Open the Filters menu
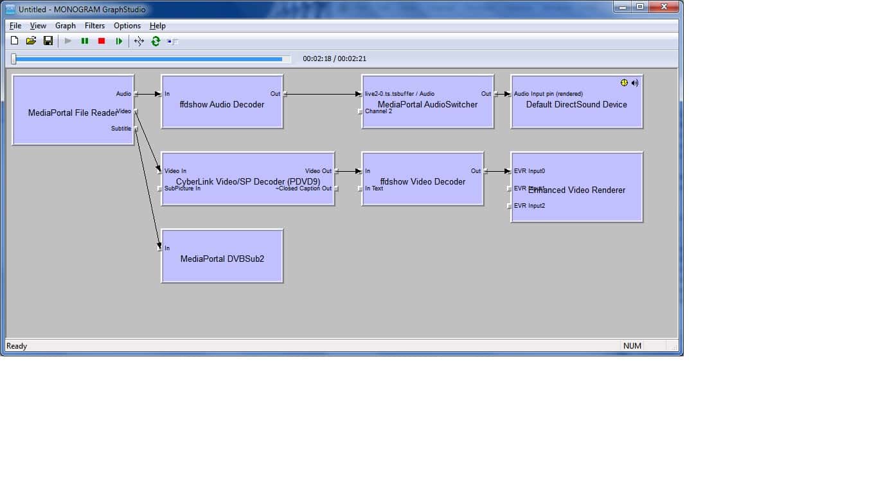This screenshot has height=494, width=874. (x=94, y=26)
